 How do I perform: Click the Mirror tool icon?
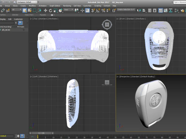[x=139, y=10]
